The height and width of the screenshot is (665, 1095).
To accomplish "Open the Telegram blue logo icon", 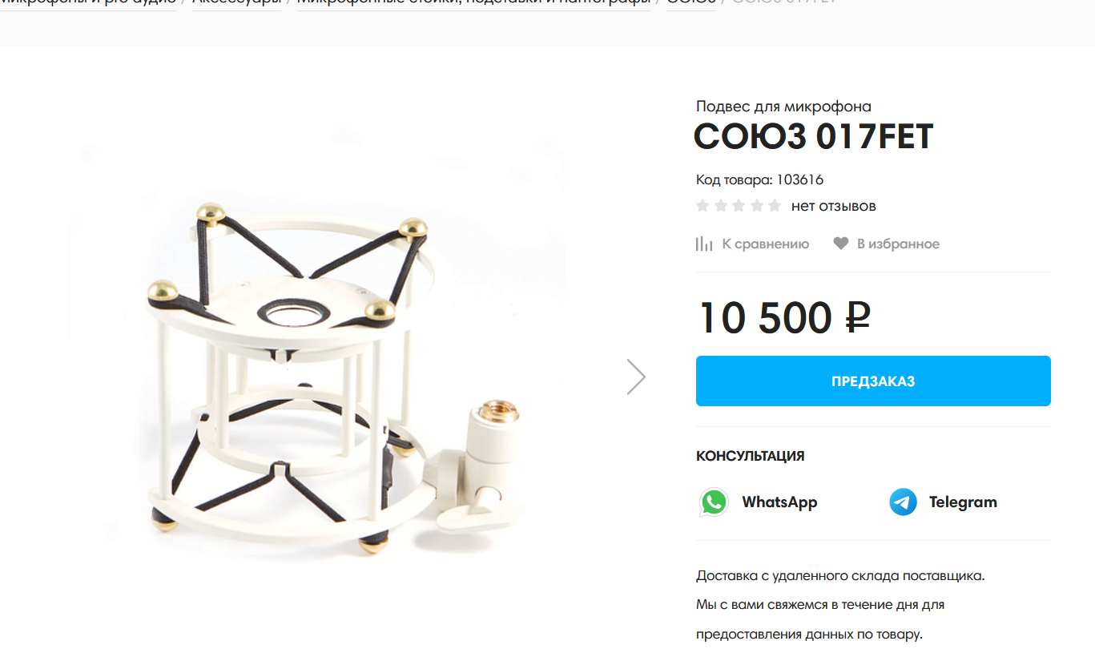I will (903, 502).
